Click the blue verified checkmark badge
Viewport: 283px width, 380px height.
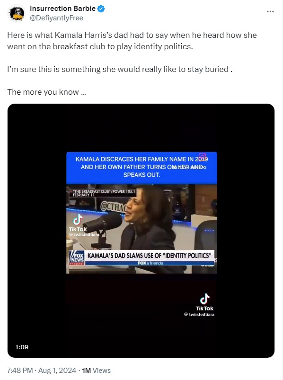[101, 9]
